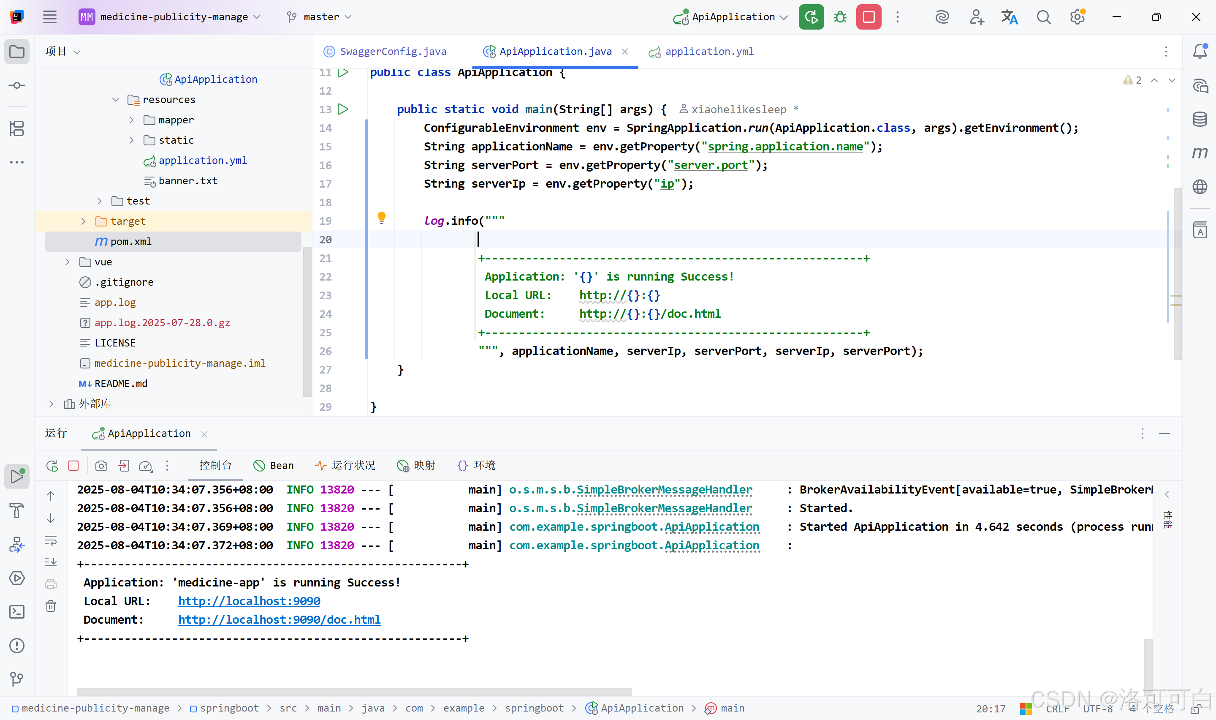Screen dimensions: 1216x720
Task: Click SimpleBrokerMessageHandler link in first log line
Action: (664, 490)
